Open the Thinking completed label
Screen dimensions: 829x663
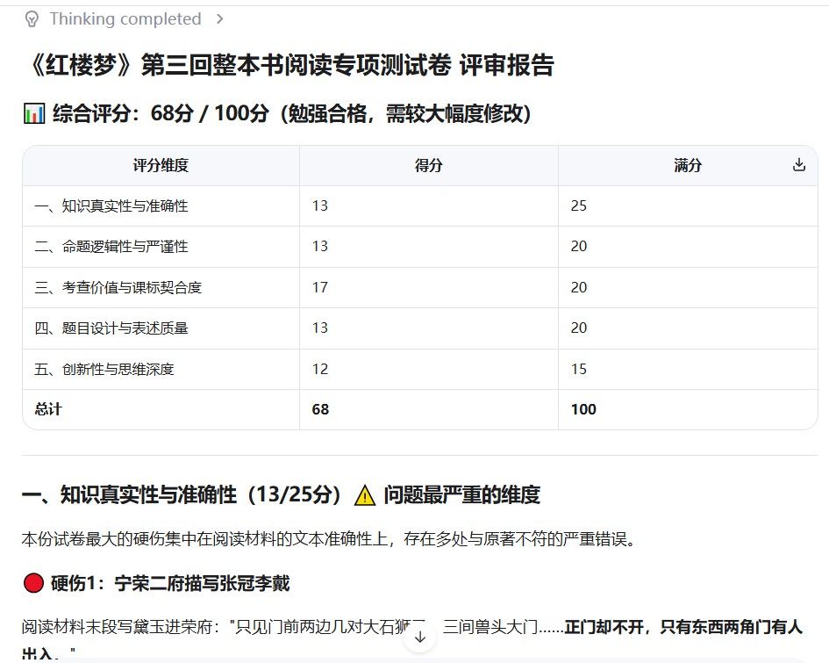(125, 19)
